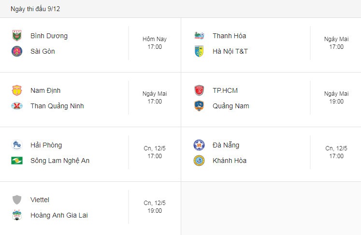
Task: Select TP.HCM match time Ngày Mai 19:00
Action: pos(336,98)
